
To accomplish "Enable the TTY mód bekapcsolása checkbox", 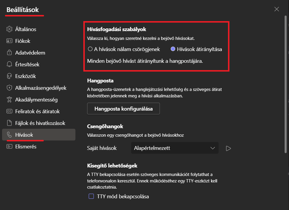I will tap(91, 196).
